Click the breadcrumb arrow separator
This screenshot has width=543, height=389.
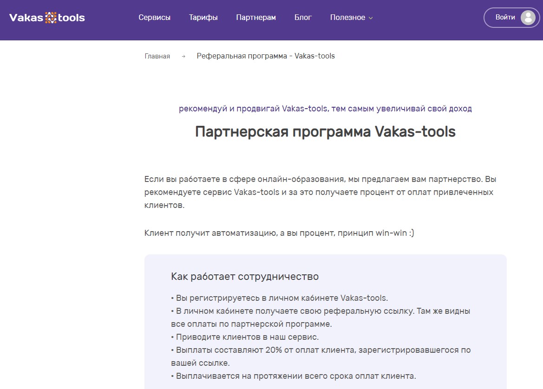click(183, 56)
